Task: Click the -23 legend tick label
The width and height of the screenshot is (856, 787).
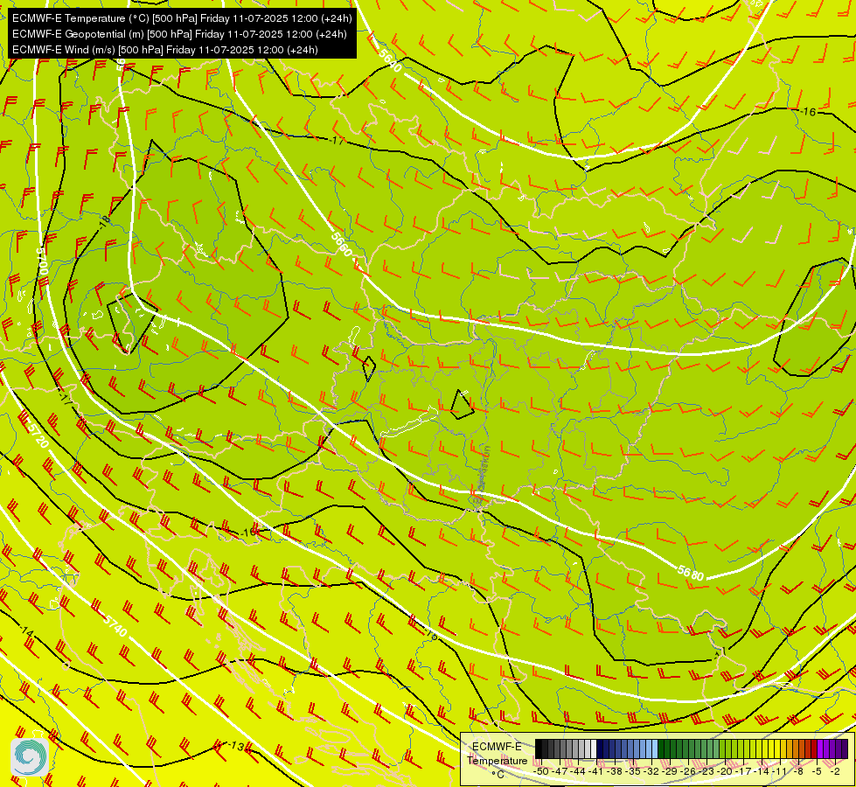Action: point(706,771)
